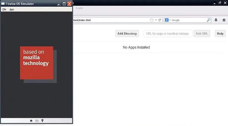Click the Google search input field
This screenshot has height=126, width=228.
click(x=189, y=20)
